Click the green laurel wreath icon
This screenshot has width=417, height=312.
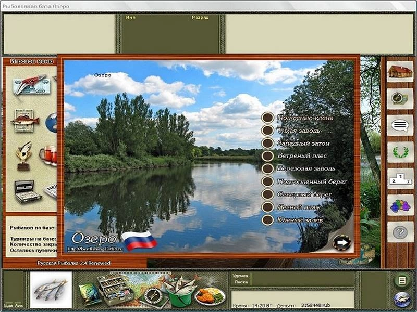click(400, 152)
